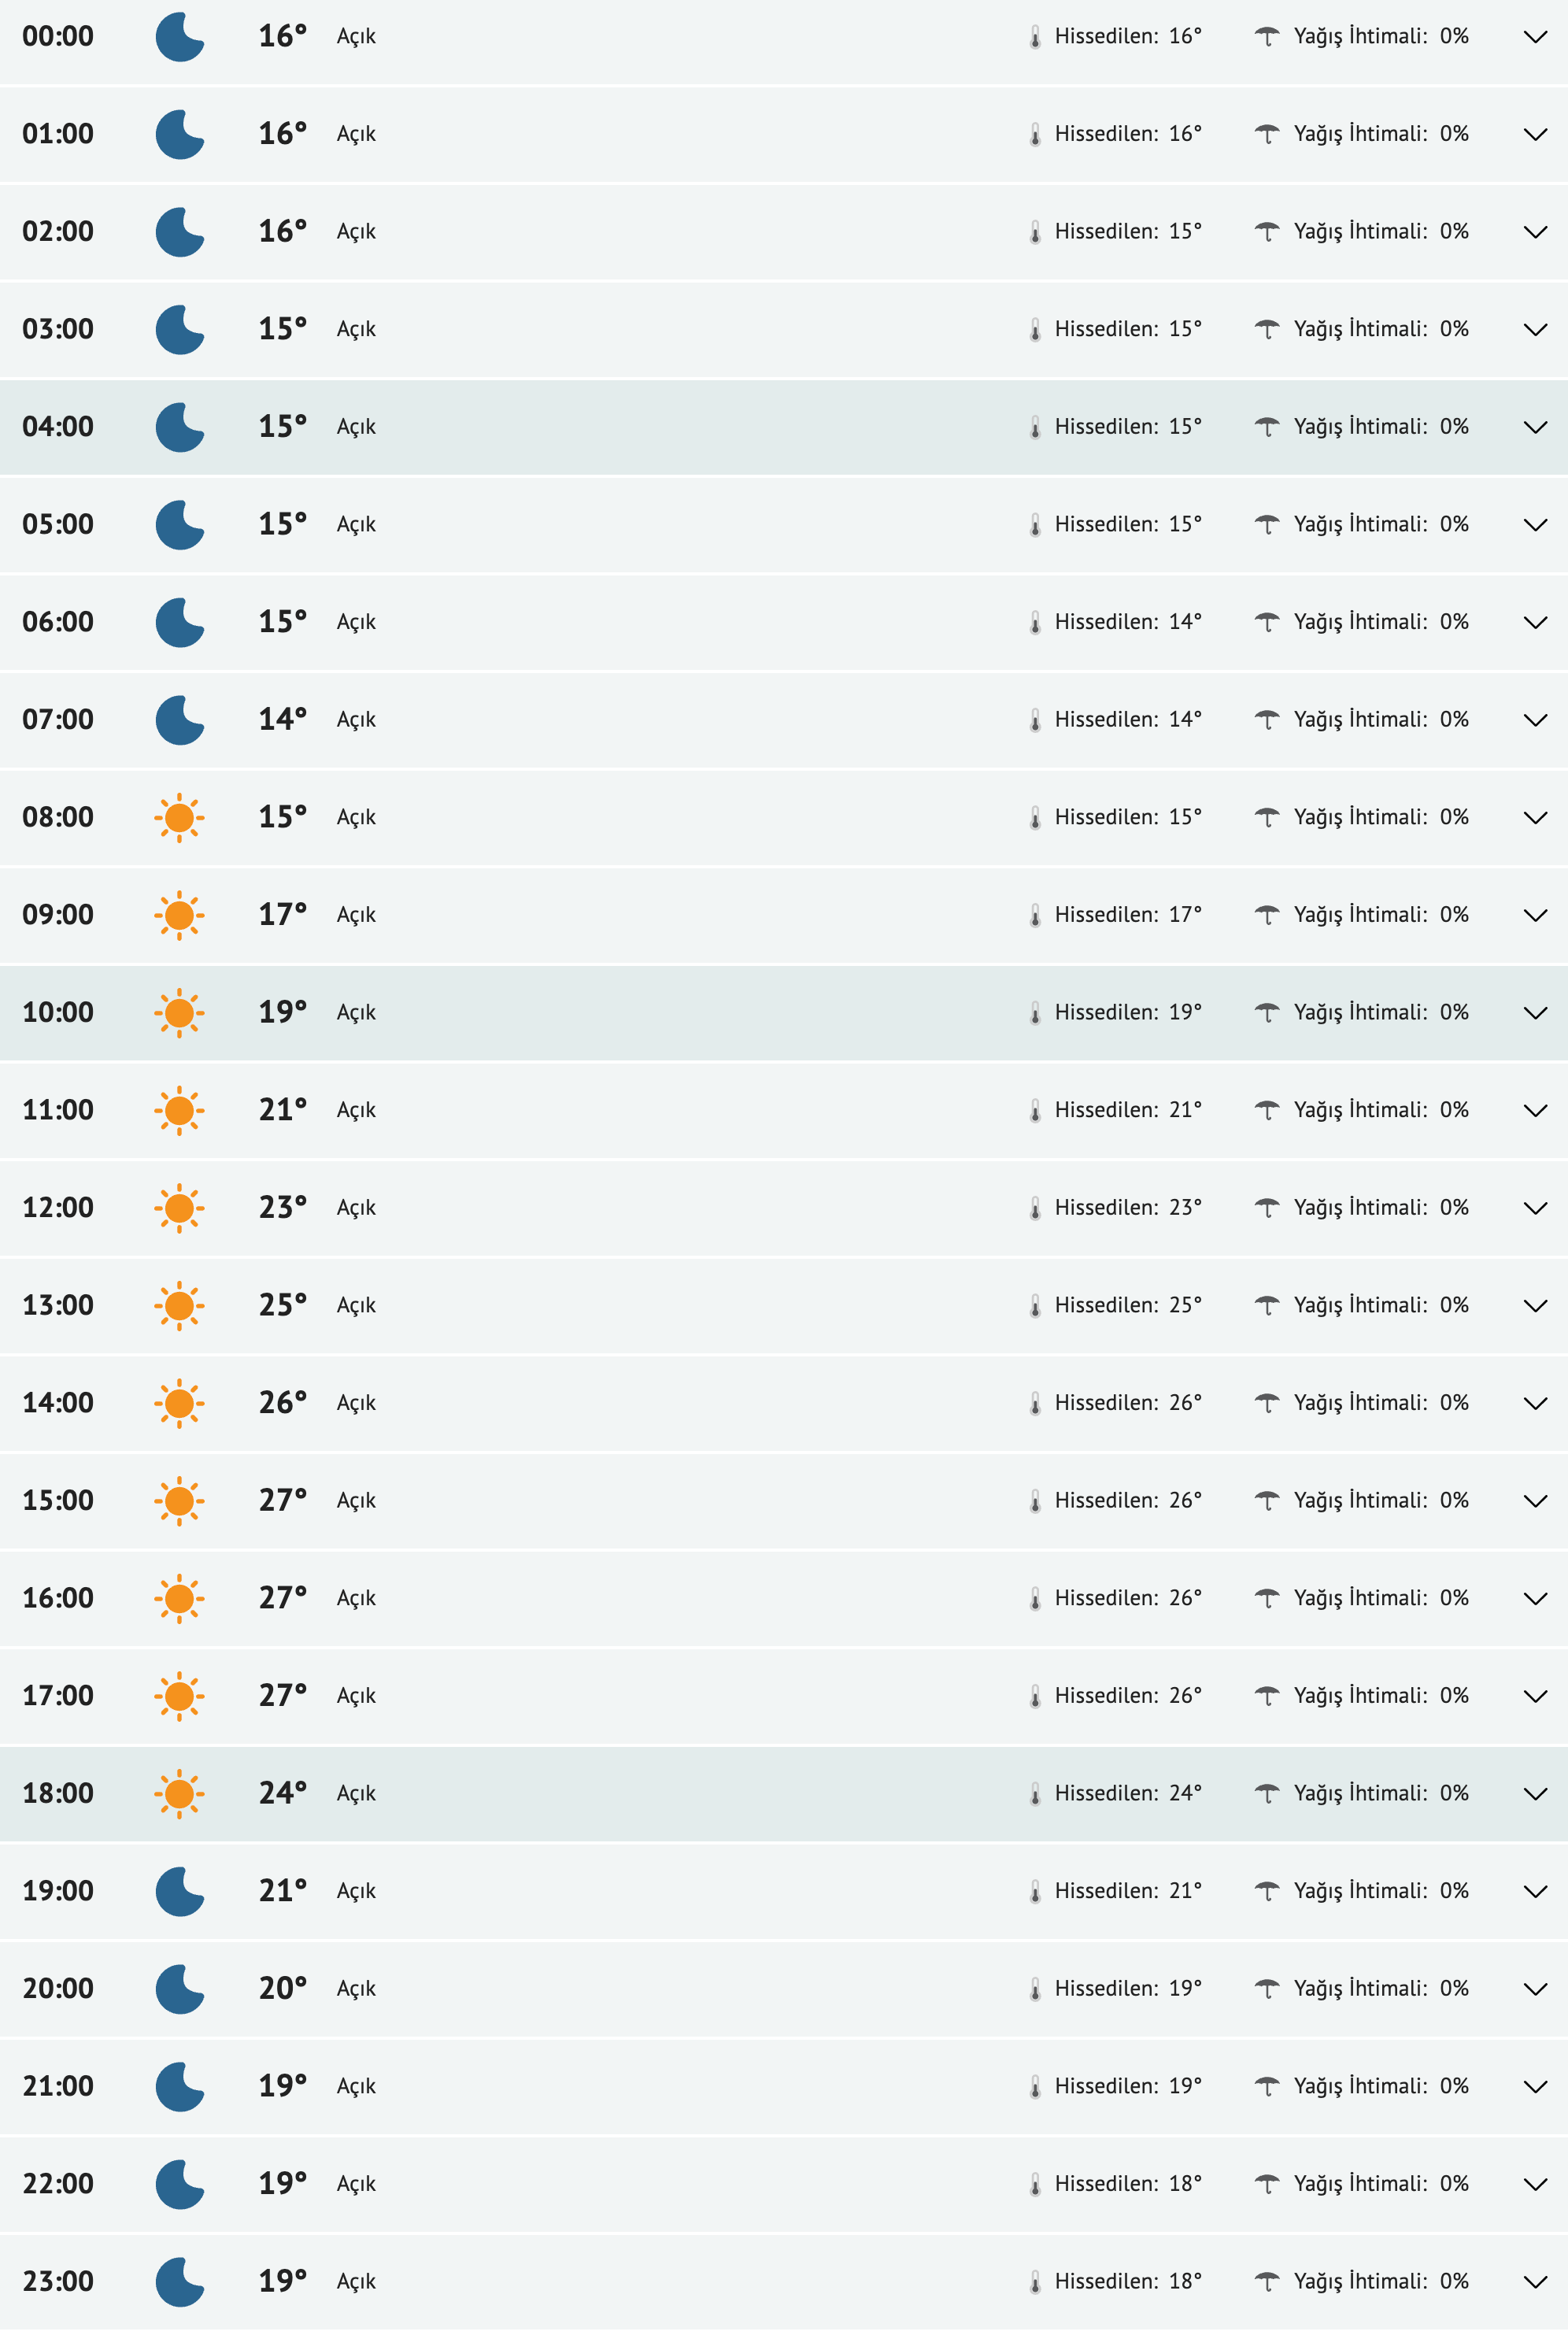Click the moon icon in the 00:00 row
Image resolution: width=1568 pixels, height=2335 pixels.
180,37
